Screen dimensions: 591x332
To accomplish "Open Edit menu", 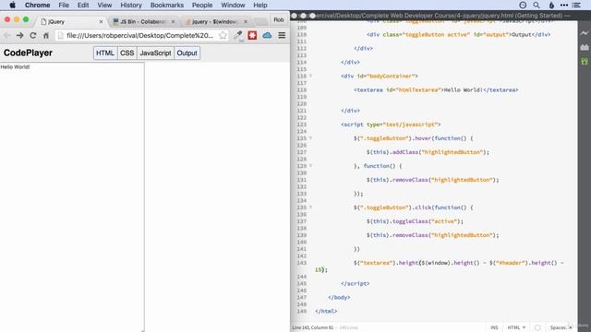I will point(83,5).
